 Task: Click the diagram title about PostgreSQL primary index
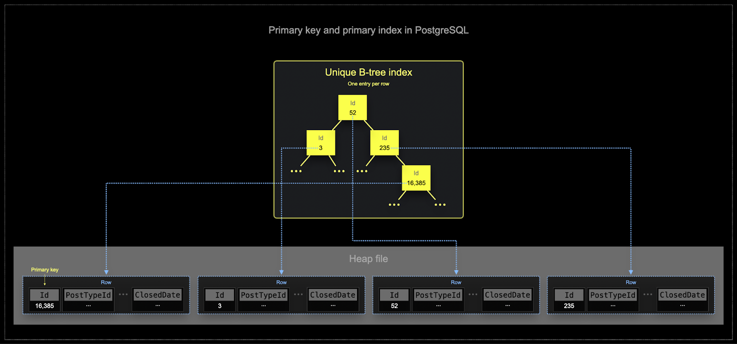(368, 30)
